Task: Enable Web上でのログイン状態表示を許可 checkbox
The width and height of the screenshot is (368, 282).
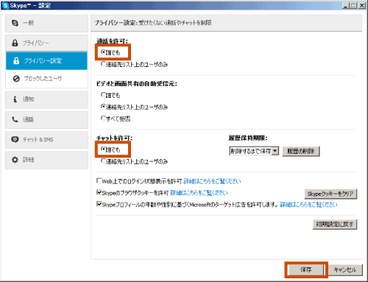Action: [99, 181]
